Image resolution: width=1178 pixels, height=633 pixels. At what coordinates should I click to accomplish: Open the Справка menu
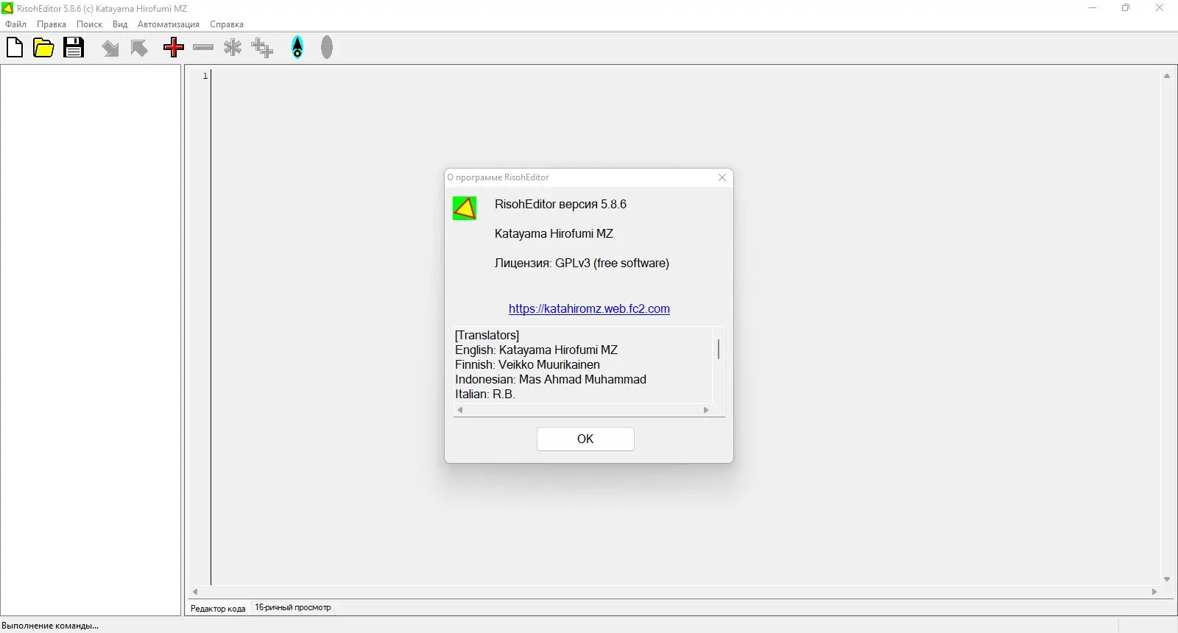tap(227, 24)
